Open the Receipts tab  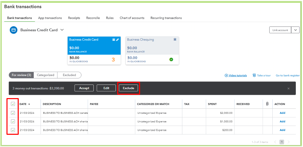pyautogui.click(x=74, y=18)
